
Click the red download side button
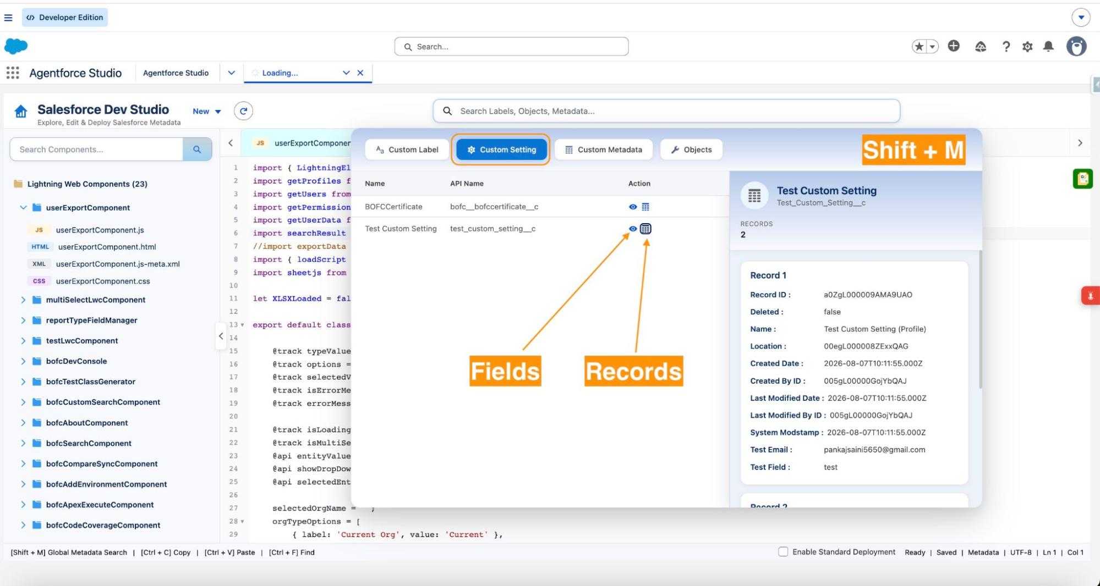1090,296
